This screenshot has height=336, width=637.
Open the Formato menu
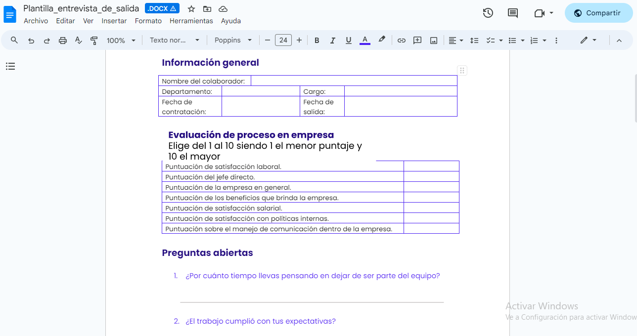point(148,21)
